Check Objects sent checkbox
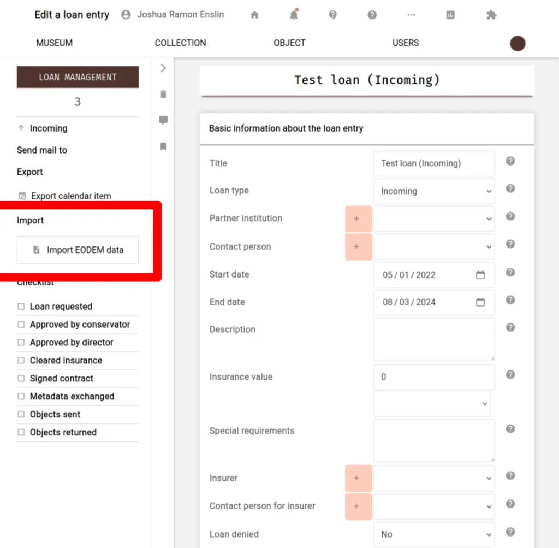This screenshot has width=559, height=548. [x=21, y=414]
